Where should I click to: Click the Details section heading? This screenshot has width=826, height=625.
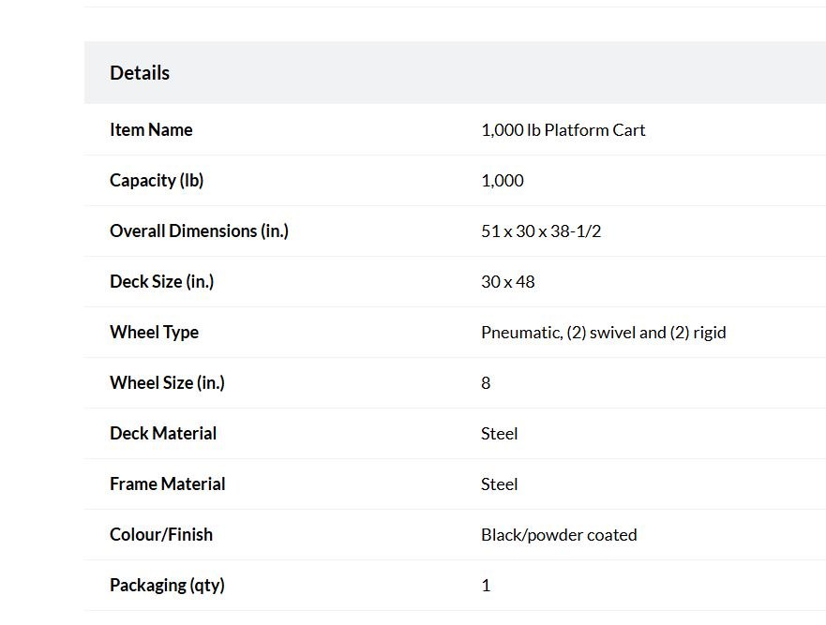point(140,73)
